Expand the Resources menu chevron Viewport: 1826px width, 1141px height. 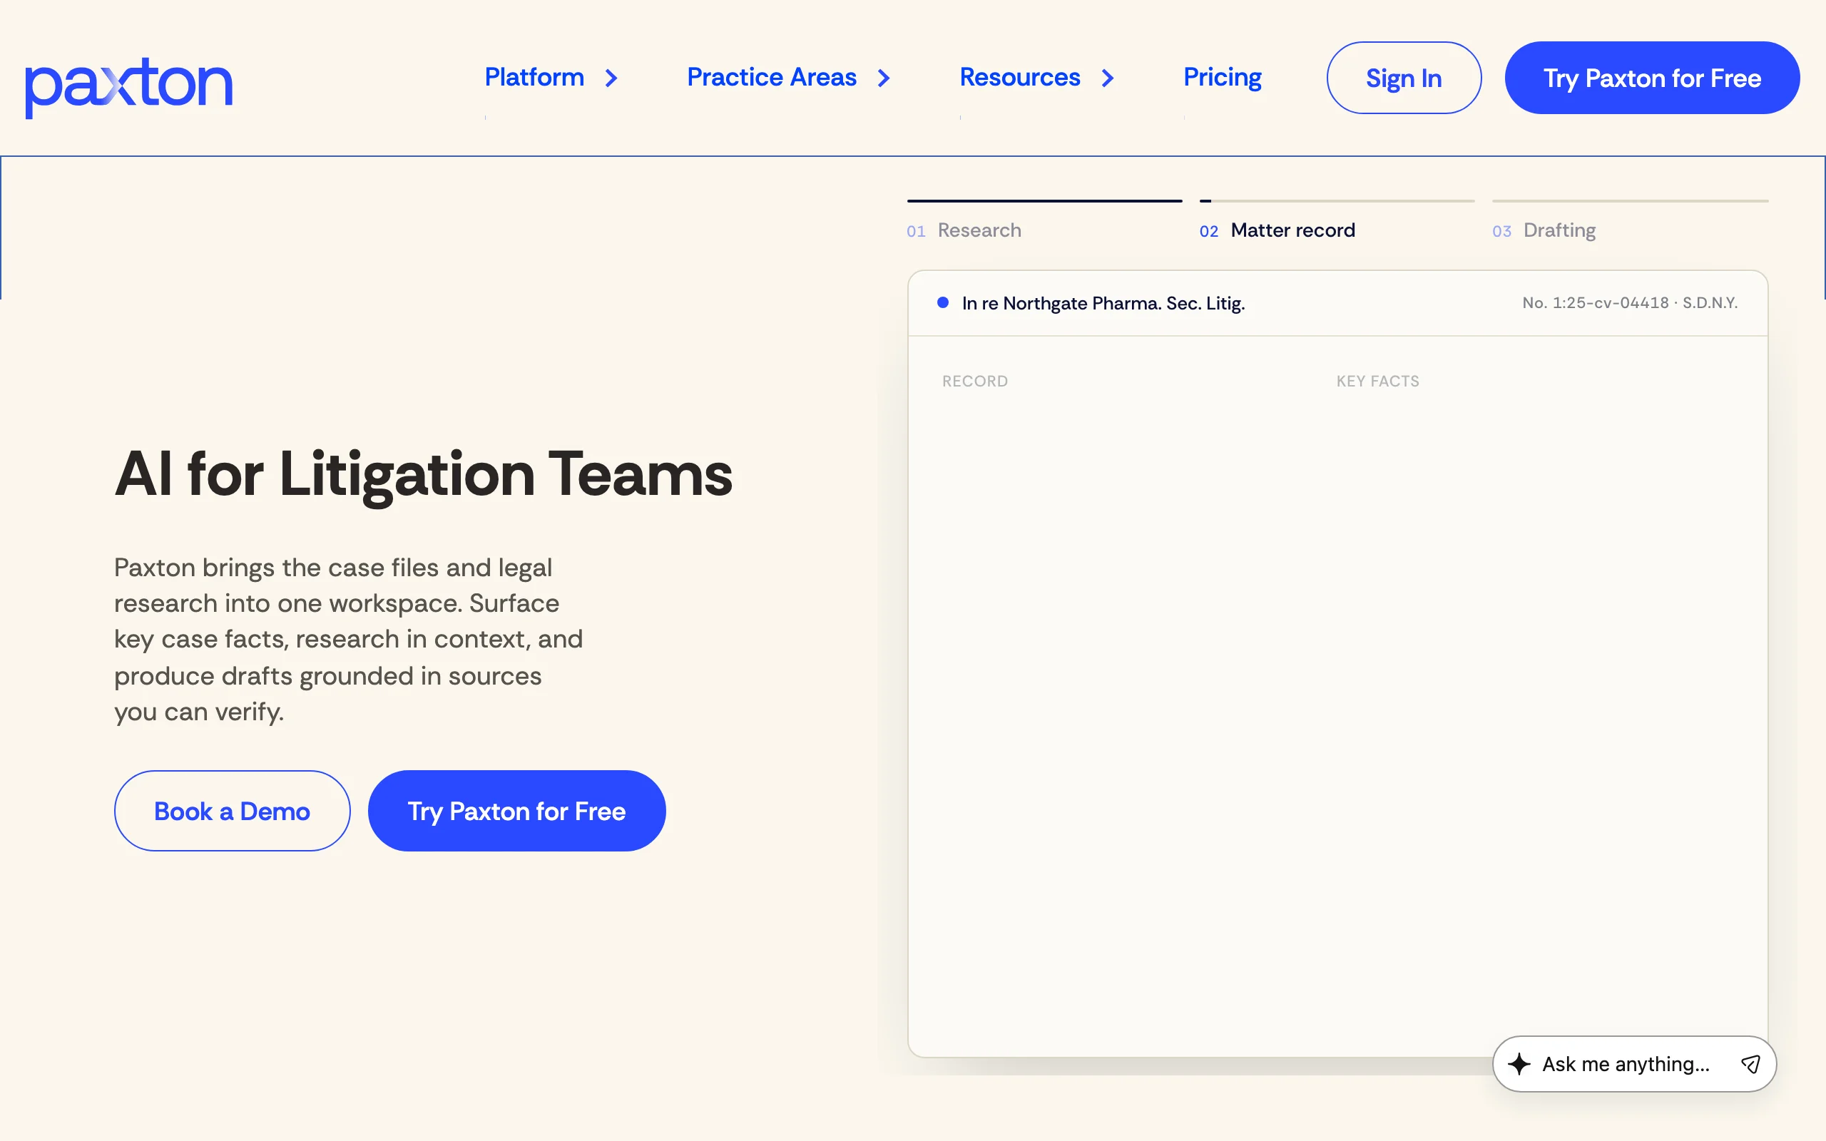[x=1108, y=78]
